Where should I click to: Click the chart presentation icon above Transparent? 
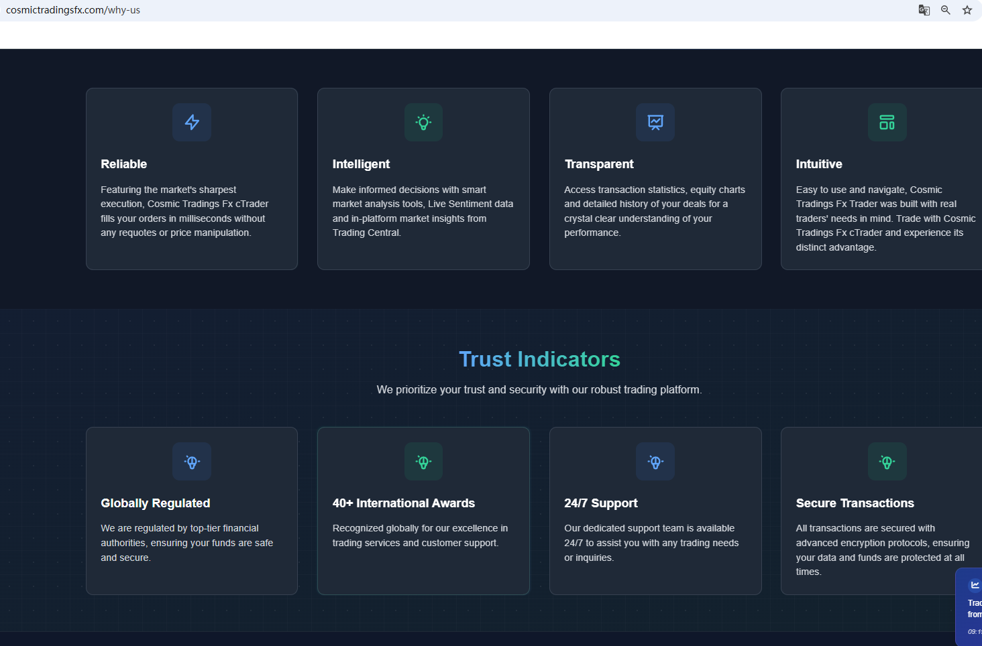[x=655, y=122]
